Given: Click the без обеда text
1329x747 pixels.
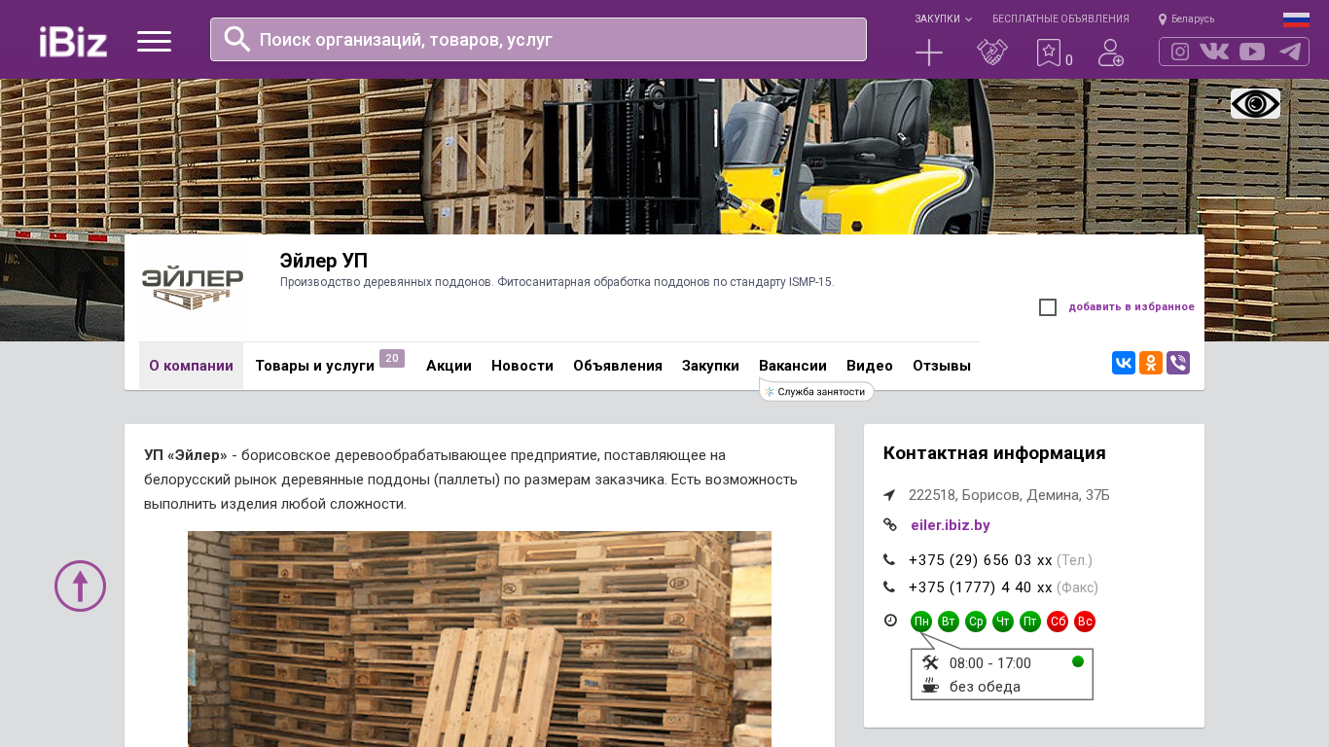Looking at the screenshot, I should coord(985,687).
